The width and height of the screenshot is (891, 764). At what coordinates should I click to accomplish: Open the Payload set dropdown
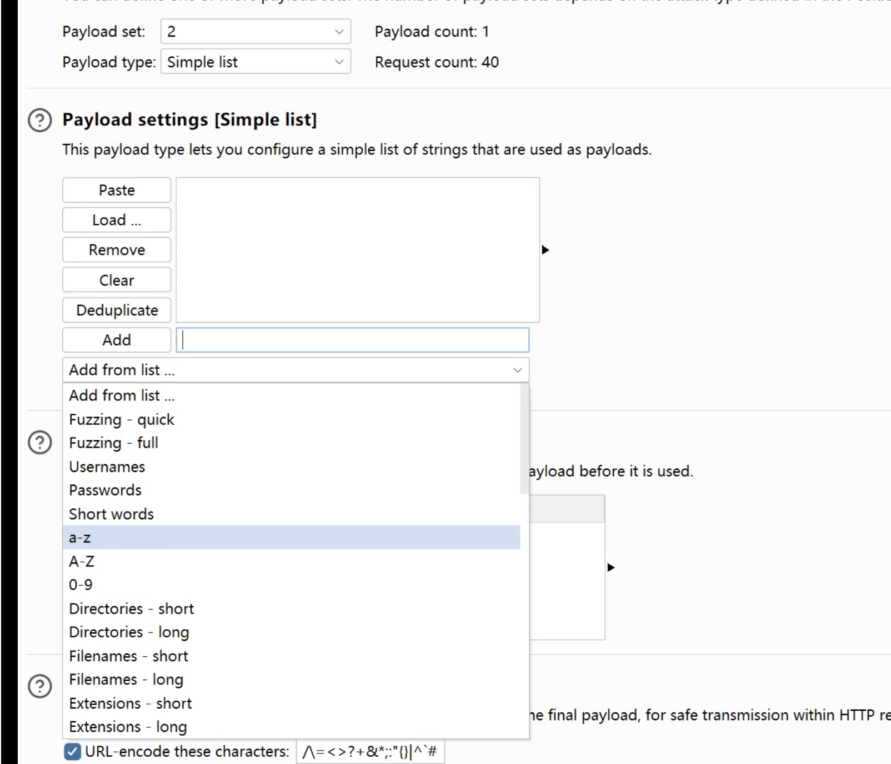tap(256, 32)
